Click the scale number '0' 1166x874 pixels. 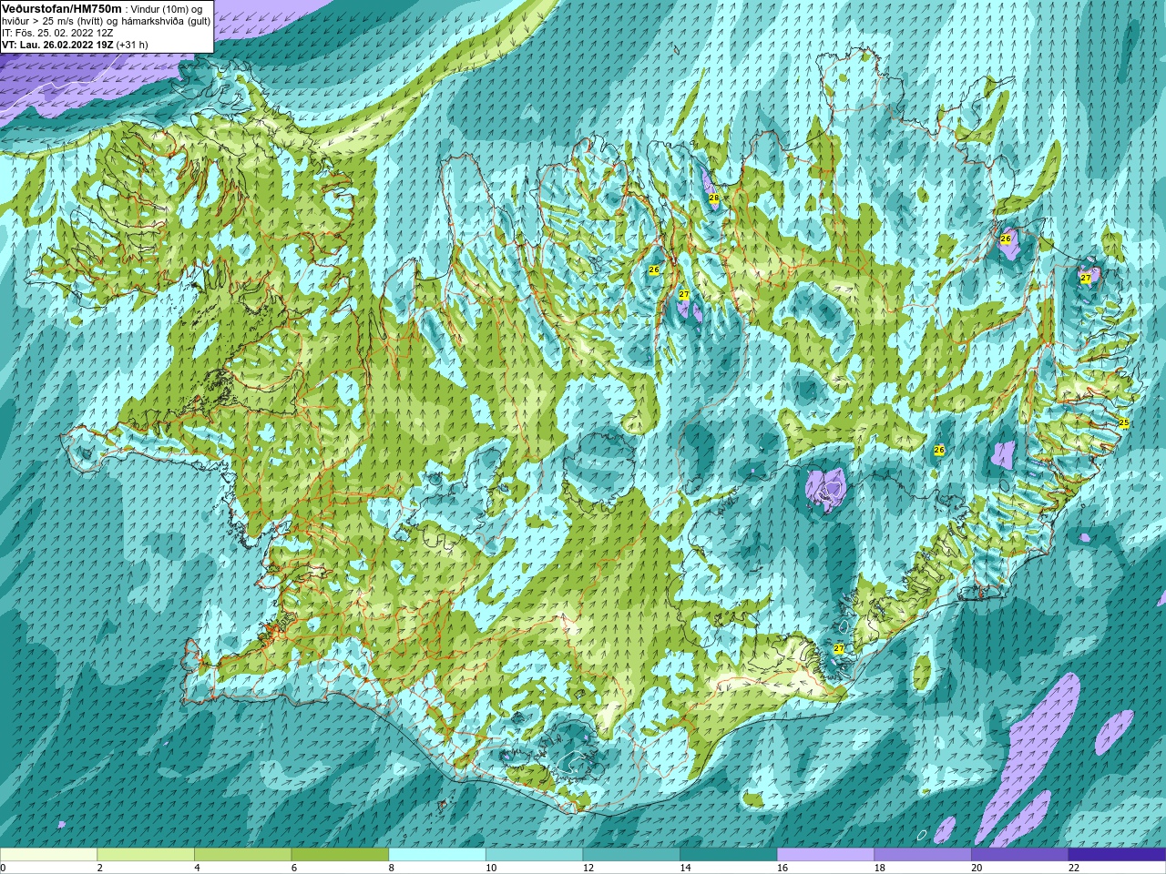click(x=4, y=868)
